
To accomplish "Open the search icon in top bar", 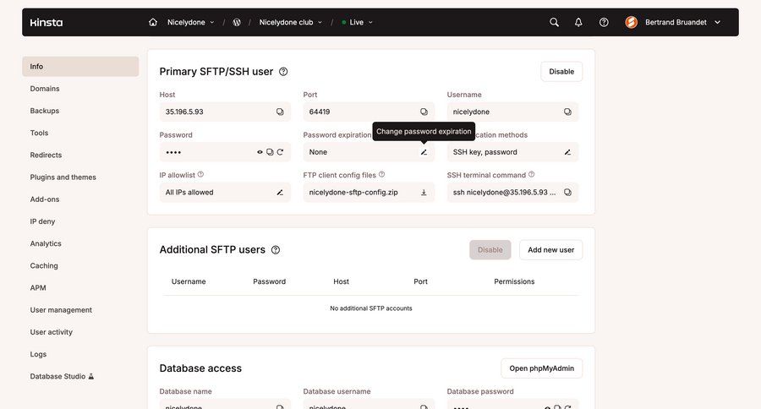I will pyautogui.click(x=554, y=22).
